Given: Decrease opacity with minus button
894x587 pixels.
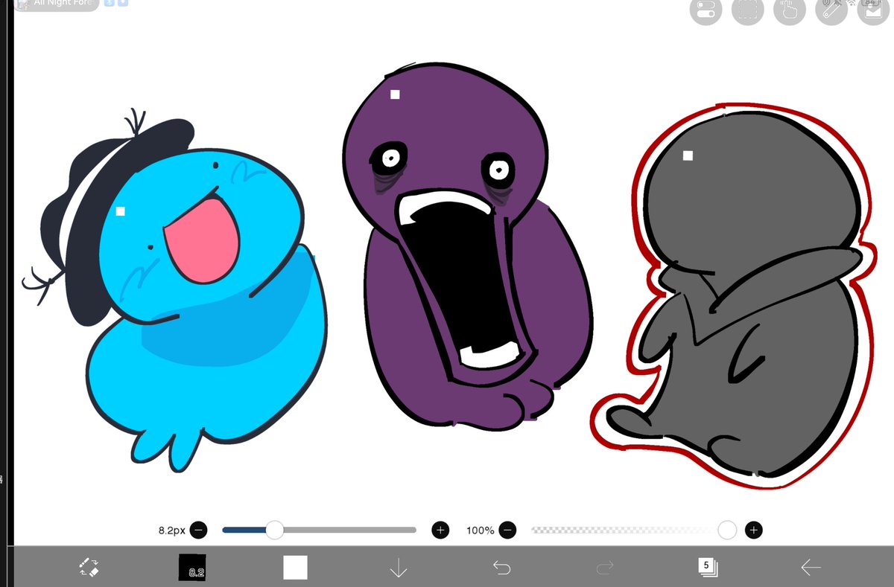Looking at the screenshot, I should (x=507, y=530).
